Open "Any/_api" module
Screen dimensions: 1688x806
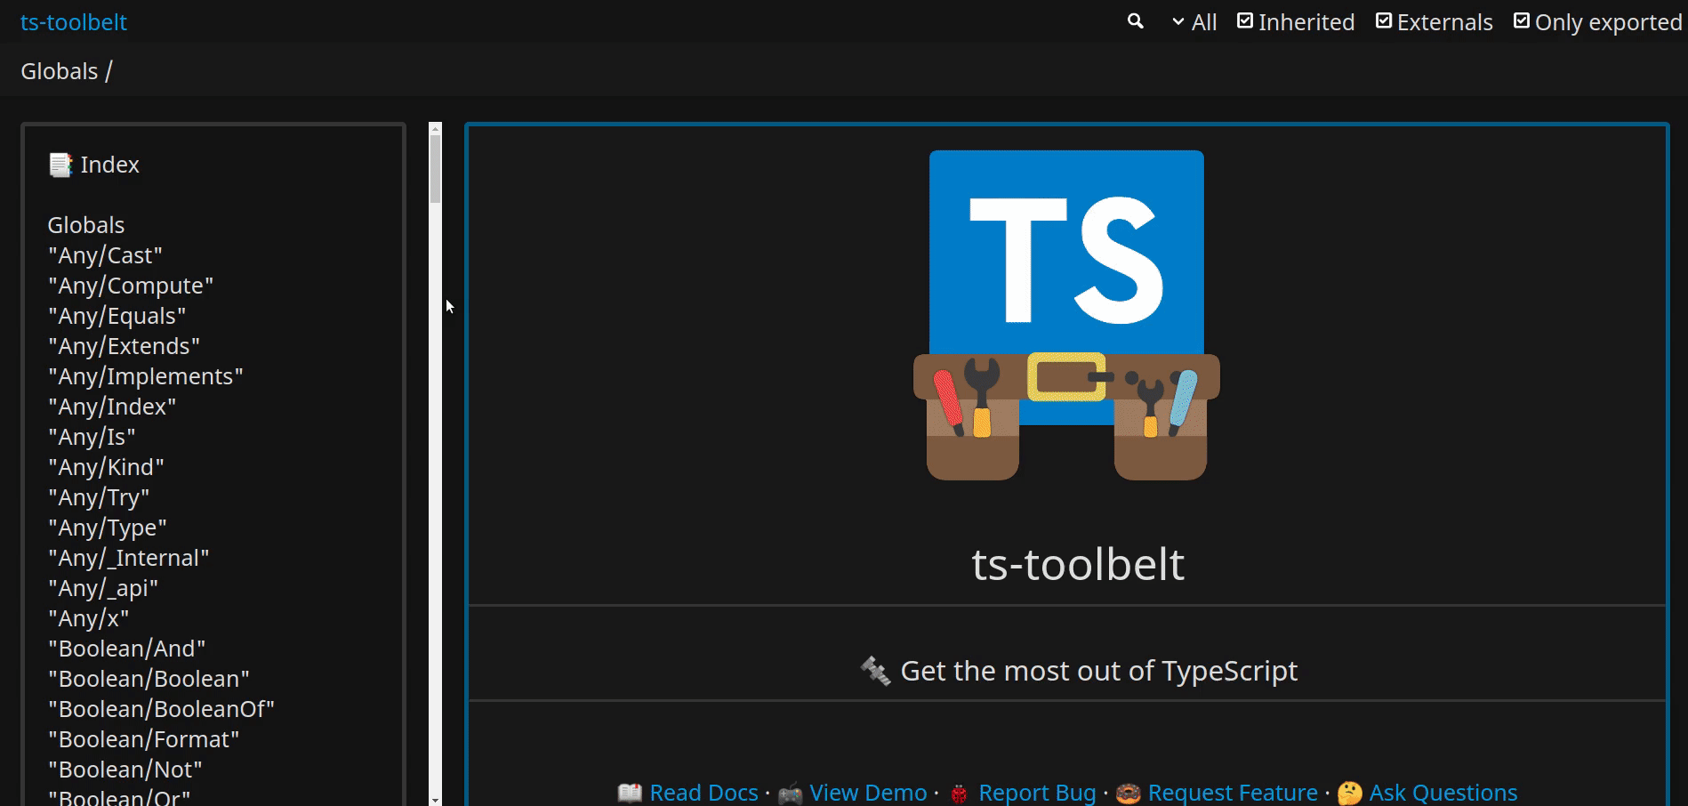click(103, 588)
